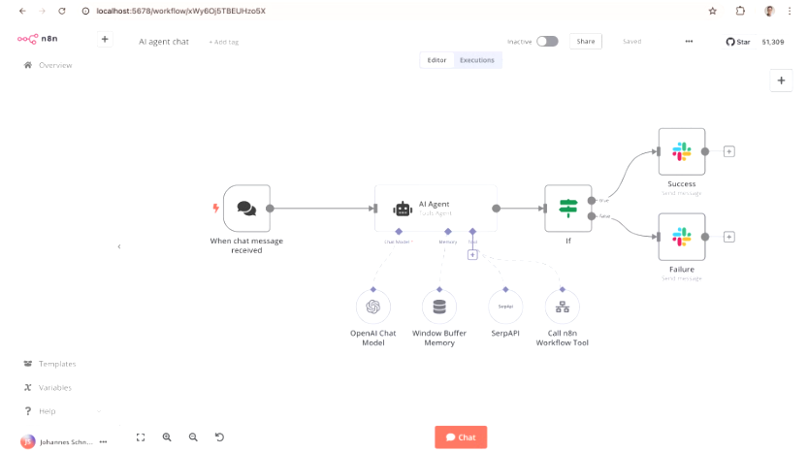Open the Overview page
The image size is (808, 453).
pos(48,65)
